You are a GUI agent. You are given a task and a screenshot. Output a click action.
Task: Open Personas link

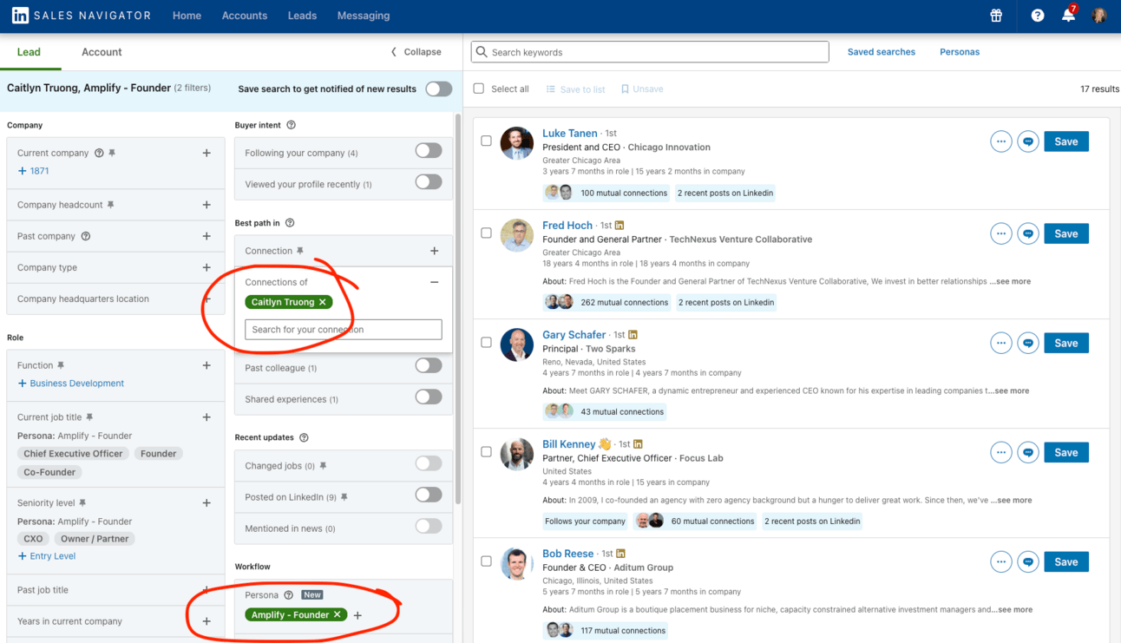pos(960,52)
